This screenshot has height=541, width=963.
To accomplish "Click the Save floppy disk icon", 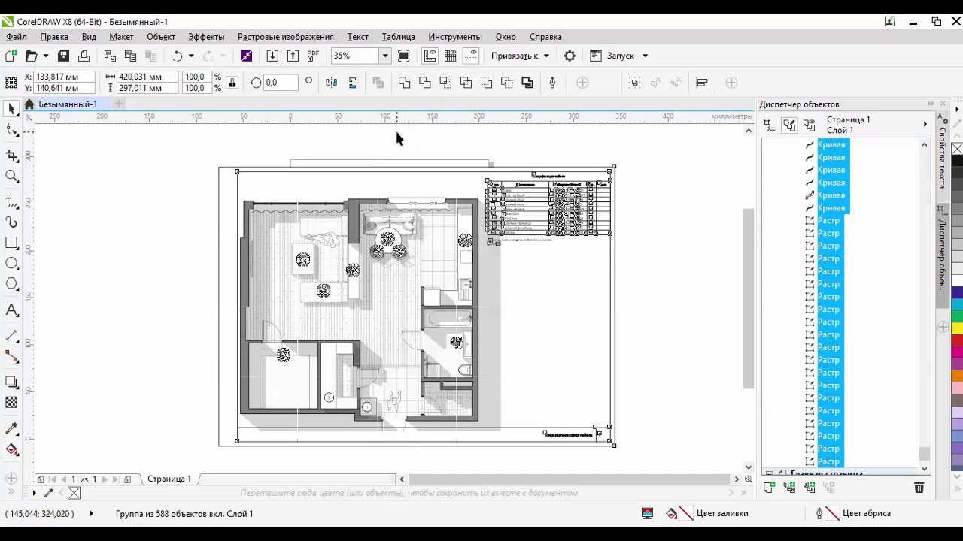I will tap(63, 56).
